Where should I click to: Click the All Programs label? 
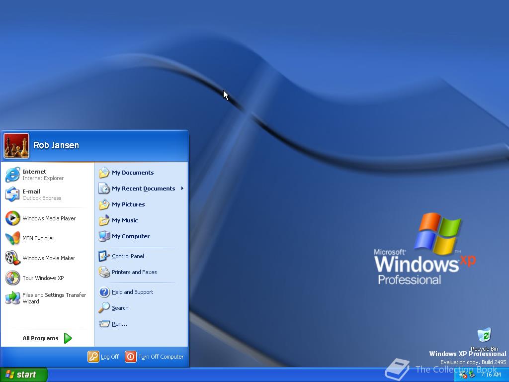(40, 338)
